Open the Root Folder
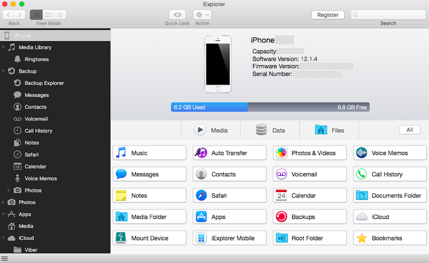Image resolution: width=429 pixels, height=263 pixels. (x=310, y=238)
